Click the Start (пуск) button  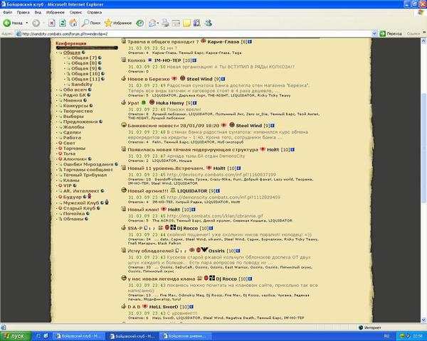pos(16,336)
